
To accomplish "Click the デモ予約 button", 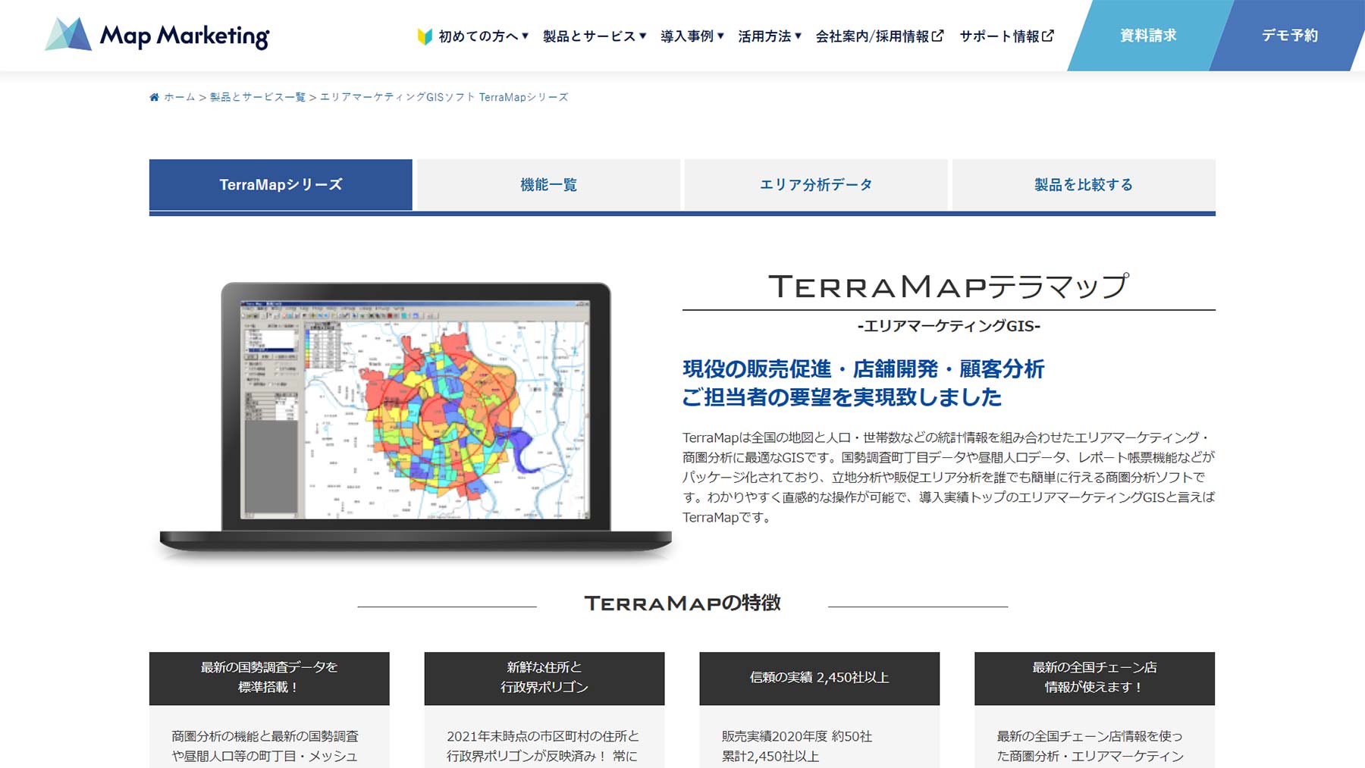I will [1289, 35].
